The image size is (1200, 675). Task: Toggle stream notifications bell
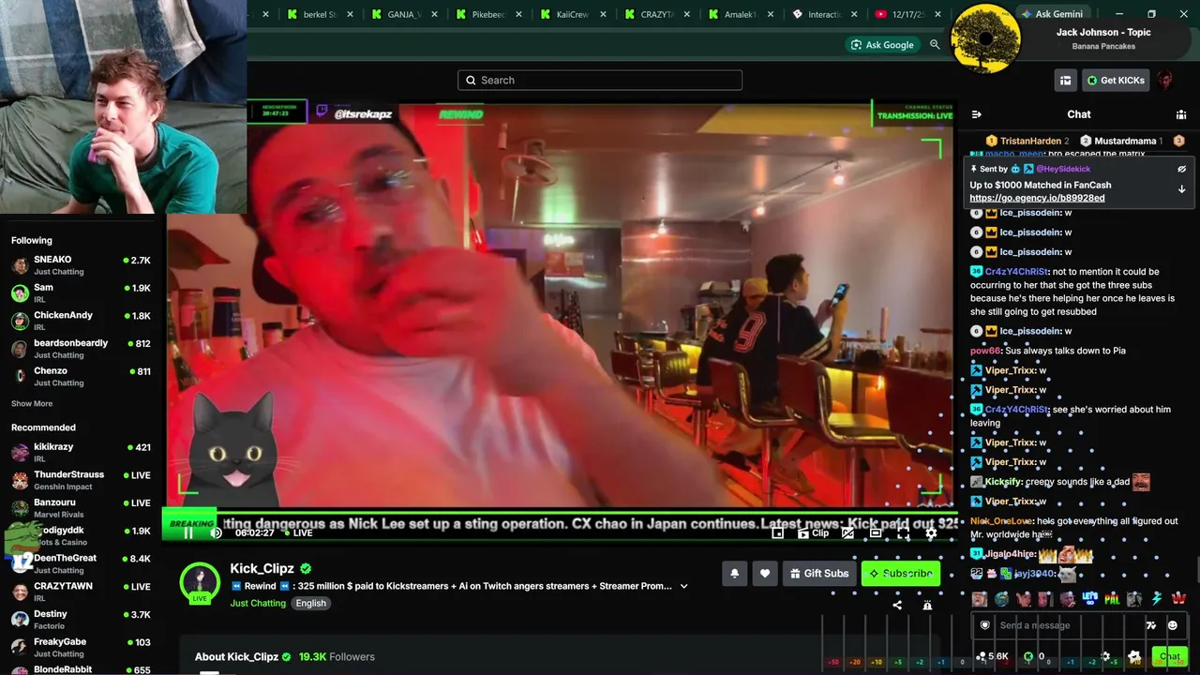pos(735,574)
